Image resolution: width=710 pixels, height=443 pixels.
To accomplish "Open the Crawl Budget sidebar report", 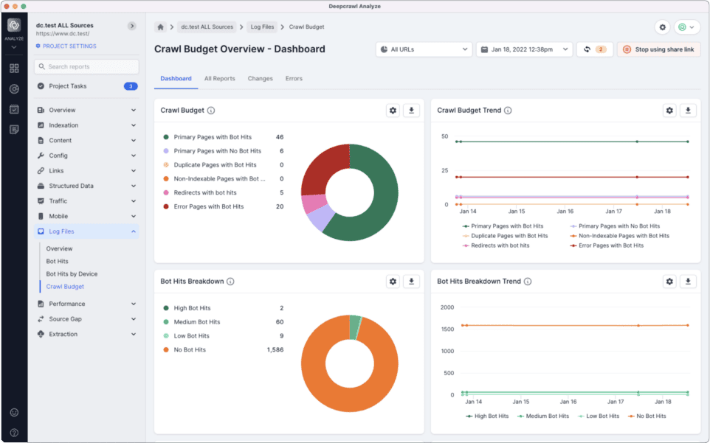I will (x=65, y=287).
